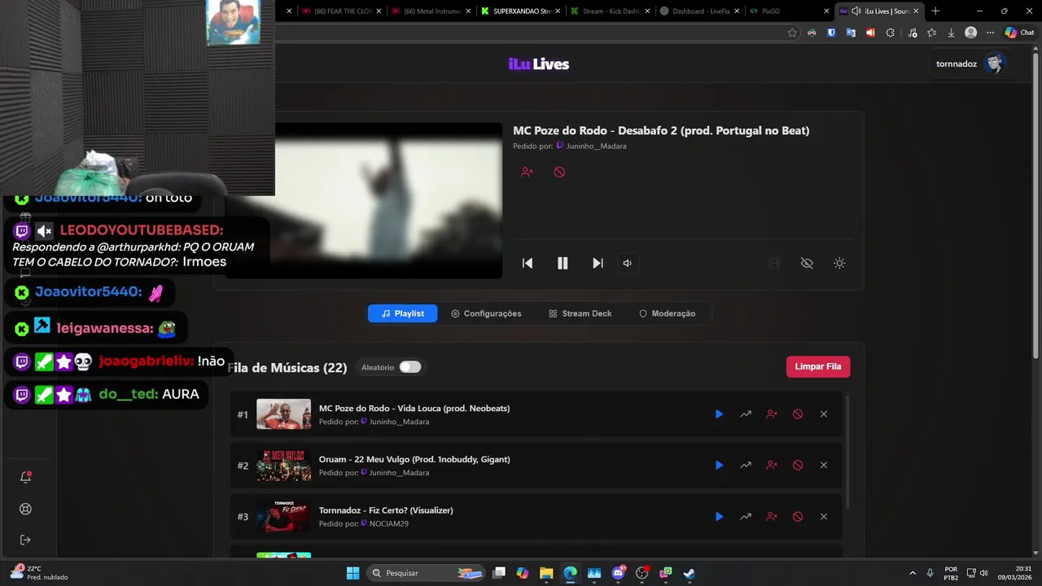Promote 22 Meu Vulgo in the queue
Viewport: 1042px width, 586px height.
746,466
